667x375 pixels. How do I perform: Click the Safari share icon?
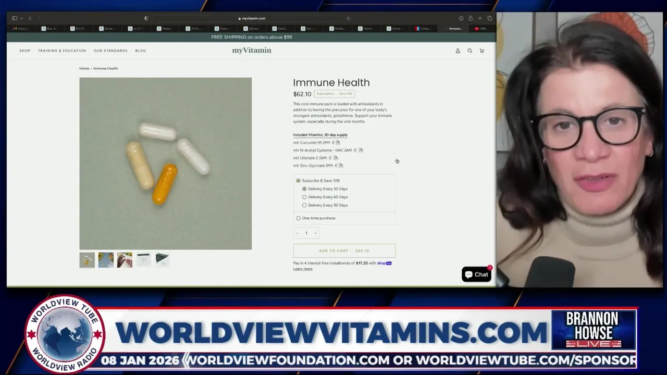471,18
